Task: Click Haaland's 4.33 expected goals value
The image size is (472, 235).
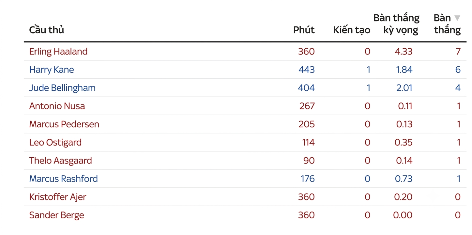Action: 403,52
